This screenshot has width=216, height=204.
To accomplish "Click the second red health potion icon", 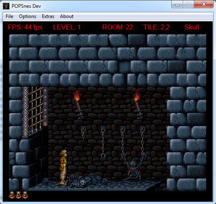I will [x=18, y=195].
